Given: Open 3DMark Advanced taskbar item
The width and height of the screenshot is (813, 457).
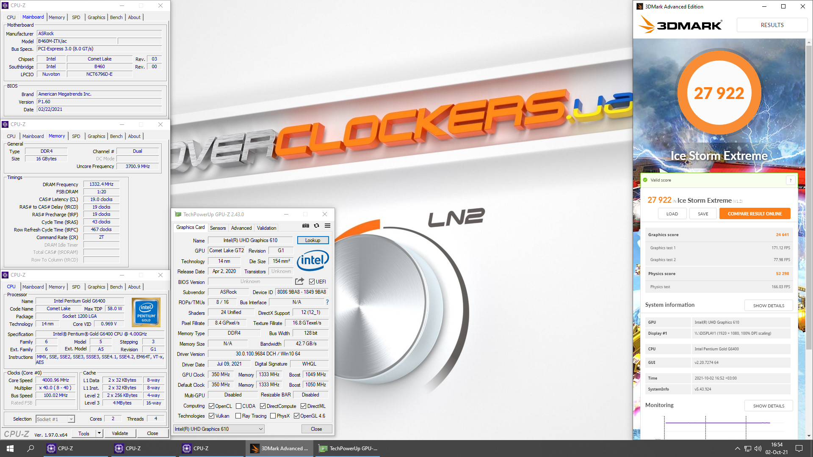Looking at the screenshot, I should tap(279, 449).
